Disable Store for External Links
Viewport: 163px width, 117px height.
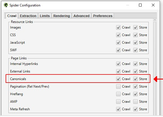[x=136, y=71]
